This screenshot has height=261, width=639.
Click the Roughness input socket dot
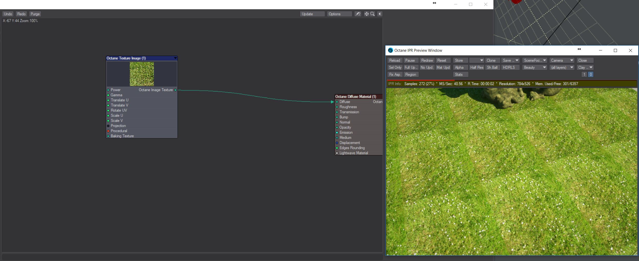[x=337, y=107]
